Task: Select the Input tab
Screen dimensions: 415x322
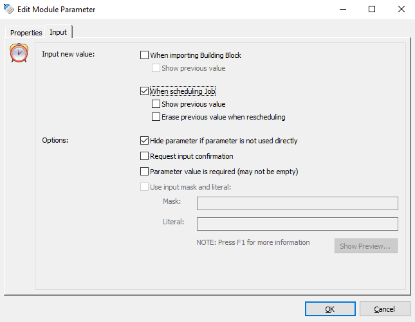Action: coord(58,32)
